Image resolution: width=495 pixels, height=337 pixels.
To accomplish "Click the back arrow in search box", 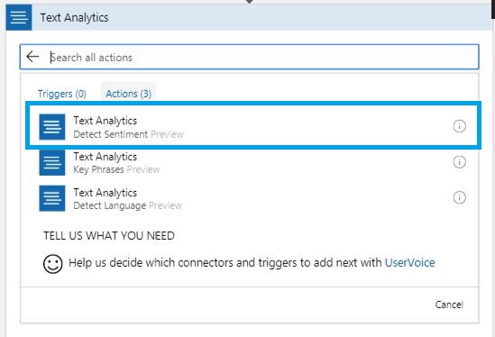I will 32,57.
